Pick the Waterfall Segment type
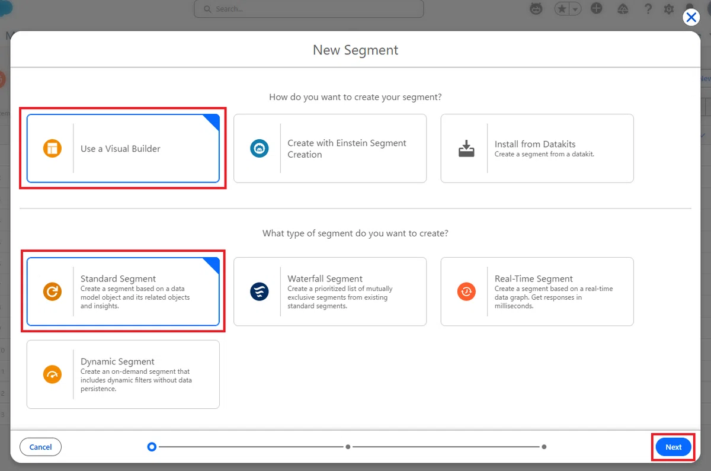The height and width of the screenshot is (471, 711). tap(330, 291)
